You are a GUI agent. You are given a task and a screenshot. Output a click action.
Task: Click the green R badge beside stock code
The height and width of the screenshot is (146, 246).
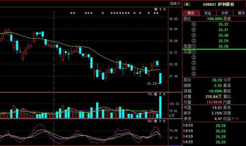[x=187, y=5]
